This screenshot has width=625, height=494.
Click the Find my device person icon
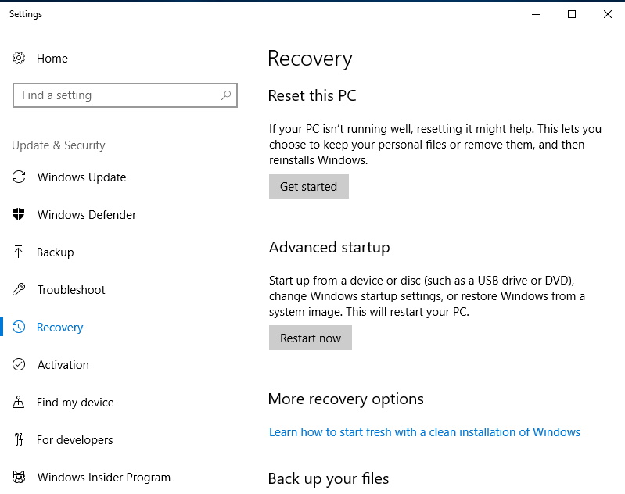[x=18, y=402]
